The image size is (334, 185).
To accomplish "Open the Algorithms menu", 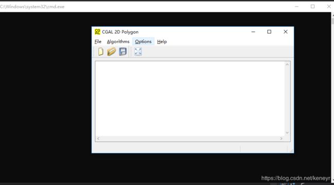I will click(118, 42).
